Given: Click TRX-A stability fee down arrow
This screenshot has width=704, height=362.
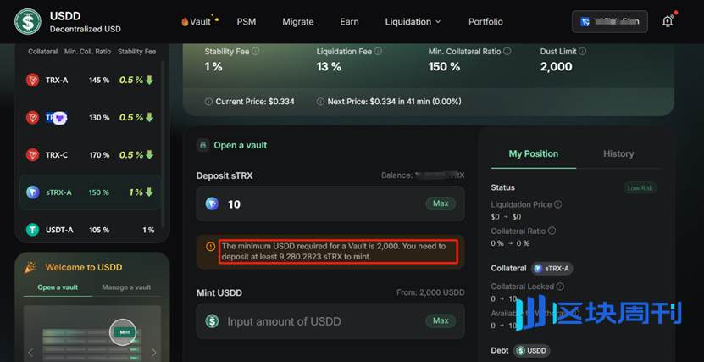Looking at the screenshot, I should [x=149, y=81].
